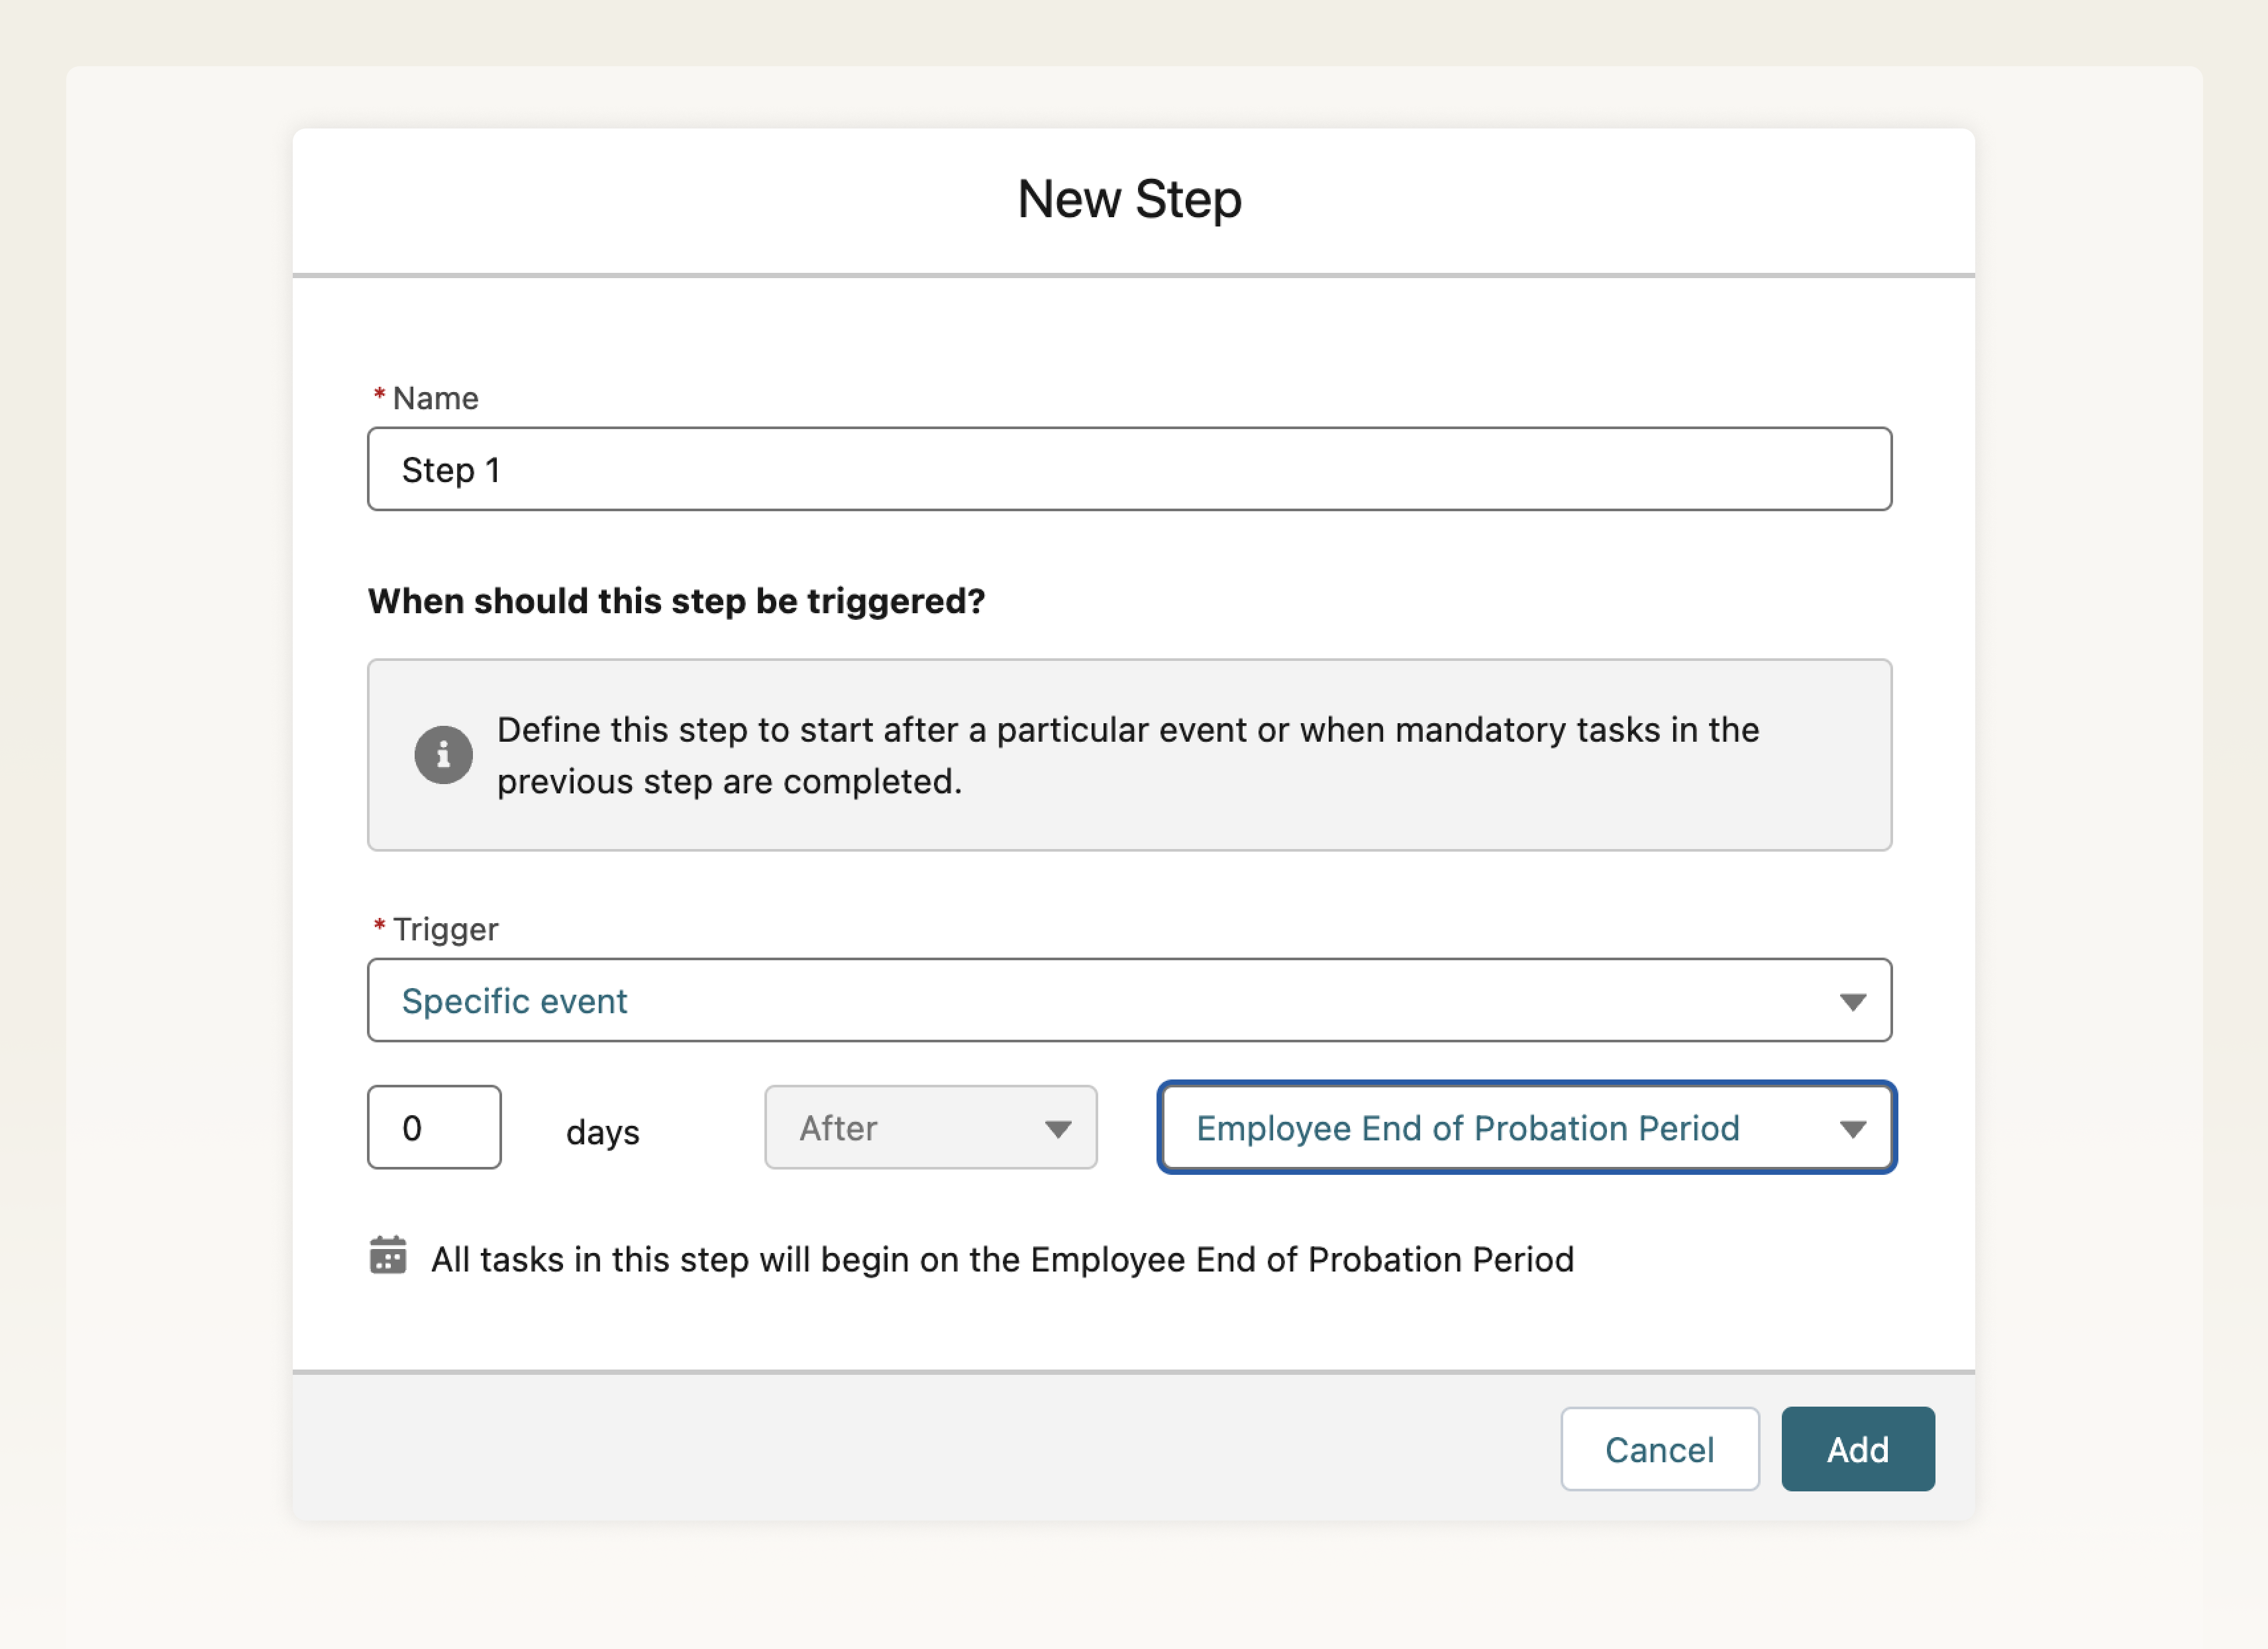Click the info icon in the description box
Screen dimensions: 2268x1649
tap(443, 755)
